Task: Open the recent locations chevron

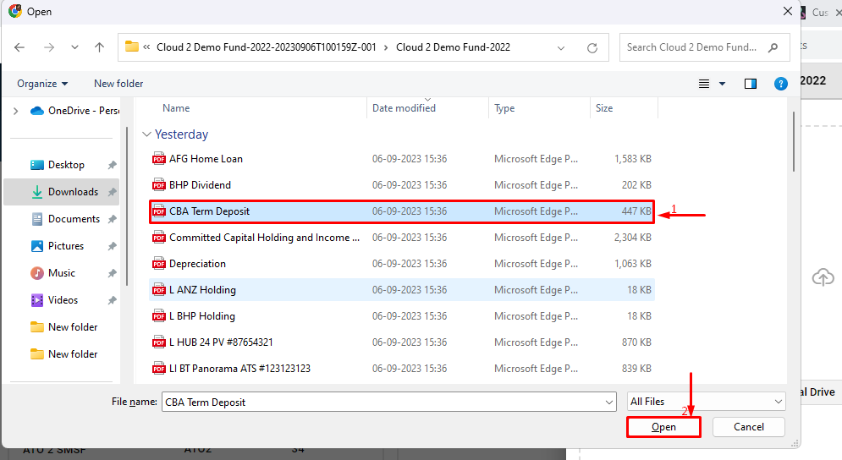Action: pos(74,47)
